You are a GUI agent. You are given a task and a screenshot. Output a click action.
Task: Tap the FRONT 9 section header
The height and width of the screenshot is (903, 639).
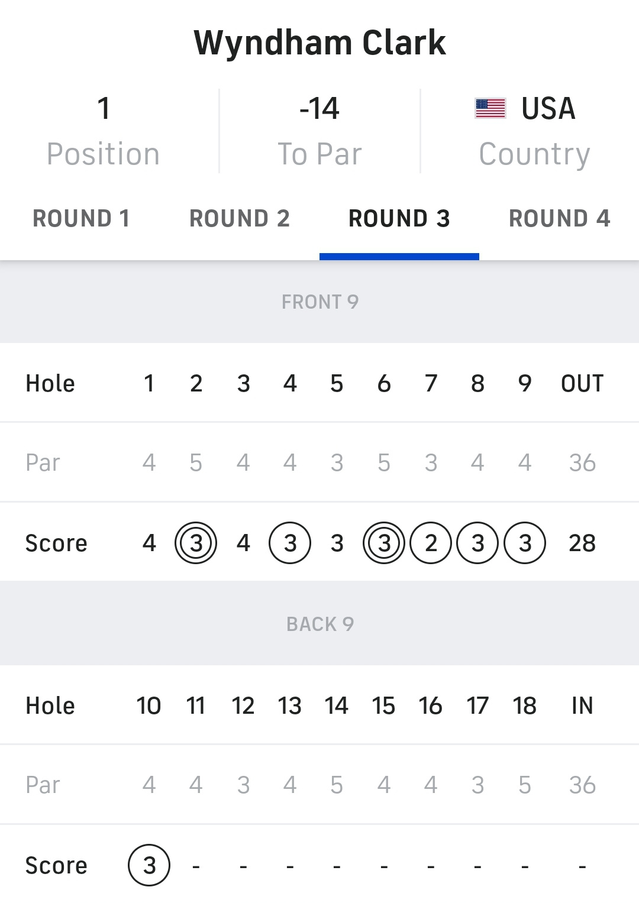tap(319, 302)
